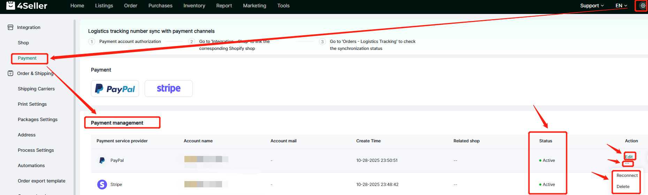
Task: Select Delete in the action menu
Action: pos(623,187)
